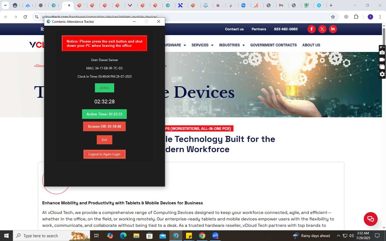The width and height of the screenshot is (386, 241).
Task: Click Screen Off 01:18:40 button
Action: tap(104, 126)
